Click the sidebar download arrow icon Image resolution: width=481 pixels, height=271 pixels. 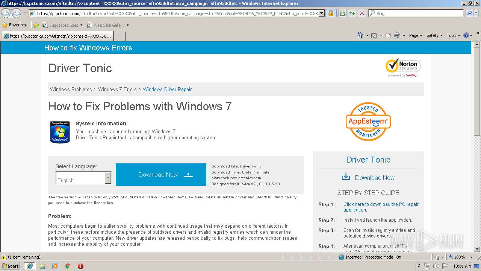(346, 177)
